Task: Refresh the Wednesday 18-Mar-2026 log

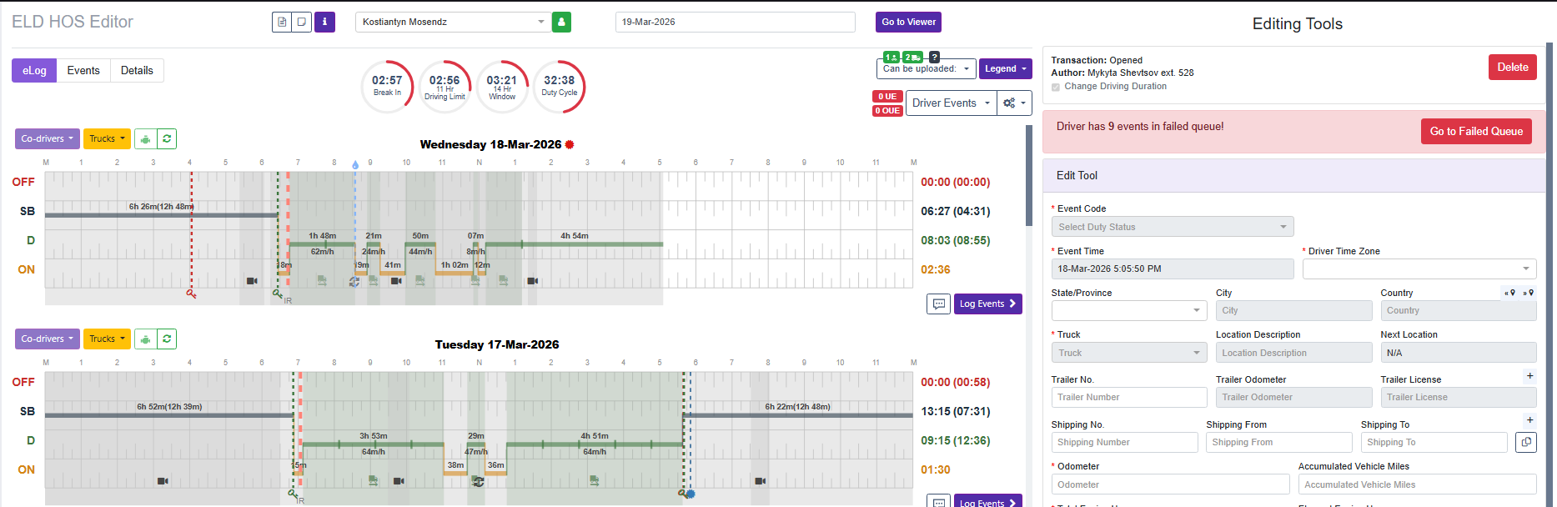Action: click(167, 138)
